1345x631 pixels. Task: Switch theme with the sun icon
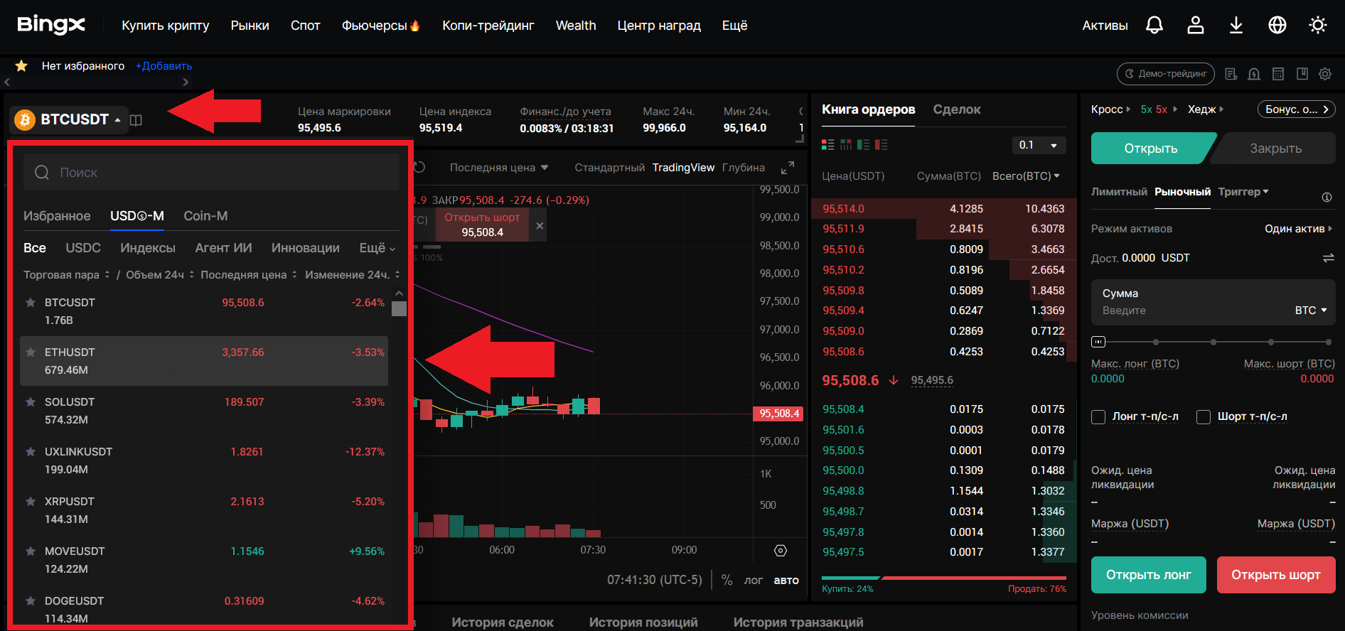(1318, 26)
